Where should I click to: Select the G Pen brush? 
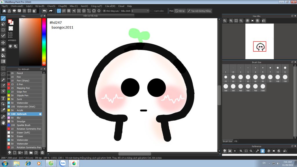point(24,84)
